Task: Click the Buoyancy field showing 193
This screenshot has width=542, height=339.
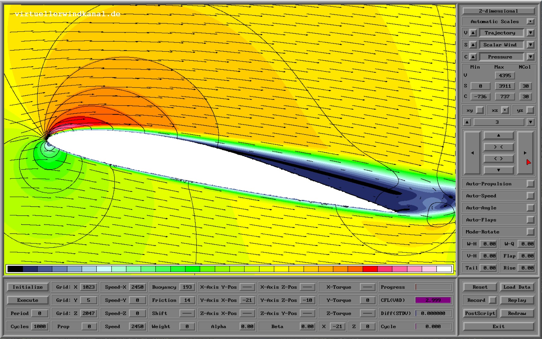Action: [187, 287]
